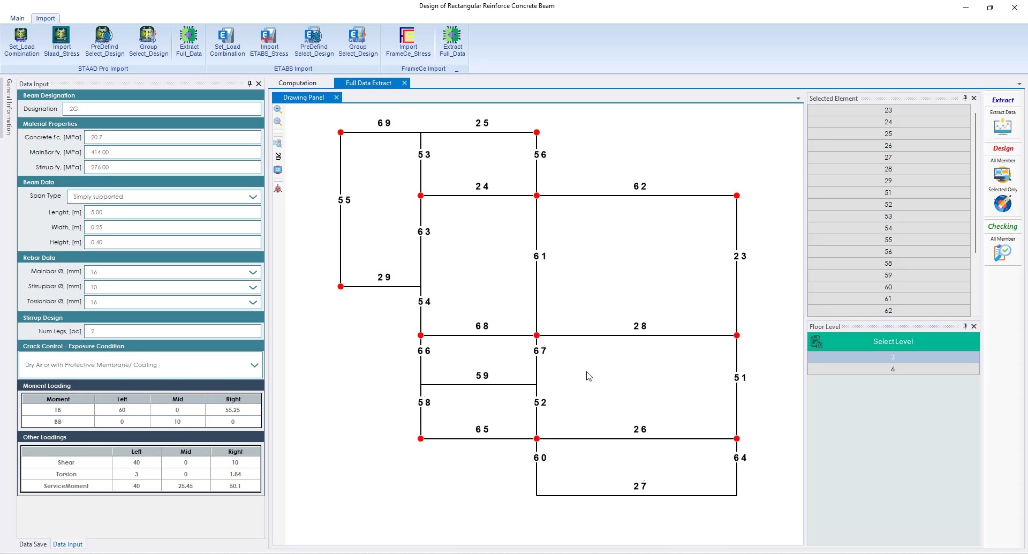Open STAAD PreDefind Select_Design tool

[x=104, y=41]
